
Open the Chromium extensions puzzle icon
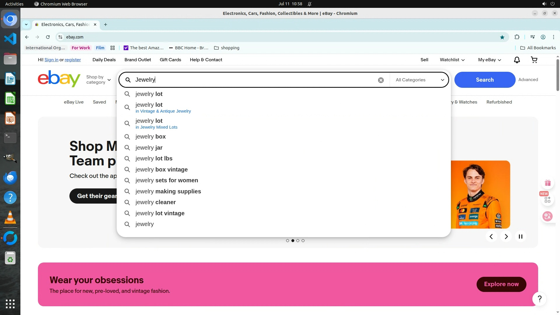pos(517,37)
